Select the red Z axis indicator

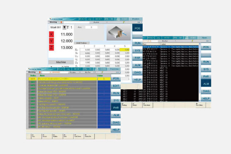[x=51, y=47]
